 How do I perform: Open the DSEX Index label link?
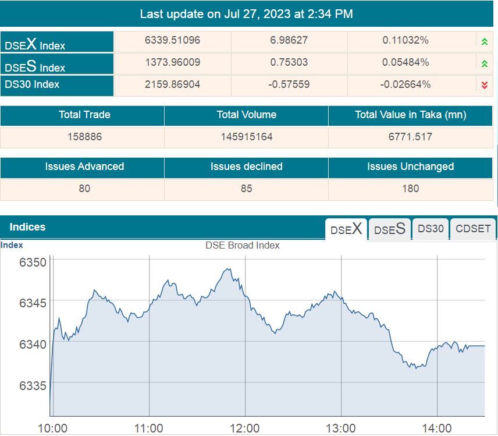tap(35, 44)
